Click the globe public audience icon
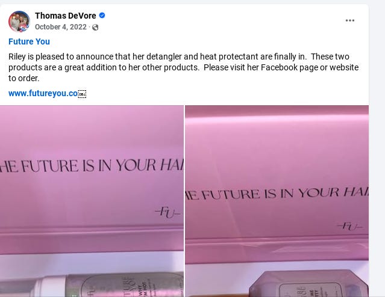Viewport: 385px width, 297px height. [x=95, y=27]
